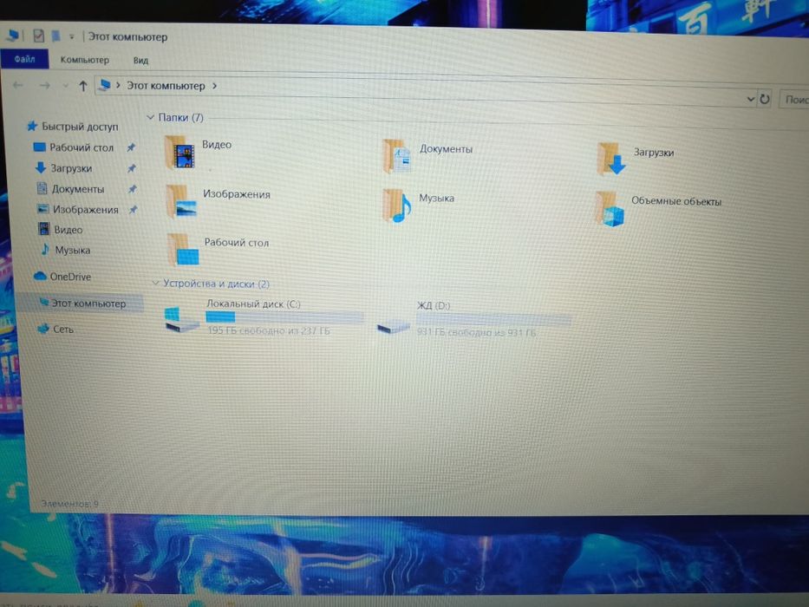Screen dimensions: 809x607
Task: Click the Properties checkmark icon in title bar
Action: coord(38,36)
